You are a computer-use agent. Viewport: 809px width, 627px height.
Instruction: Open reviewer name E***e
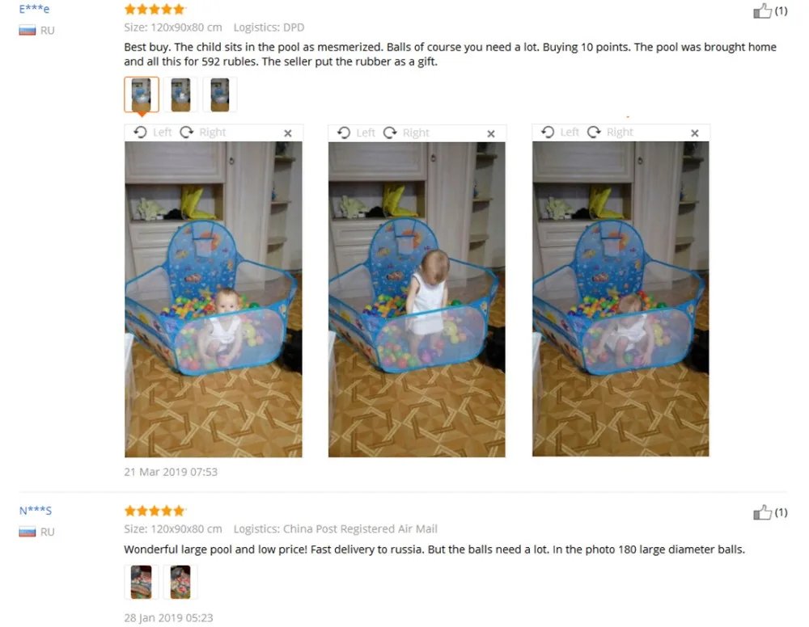34,9
